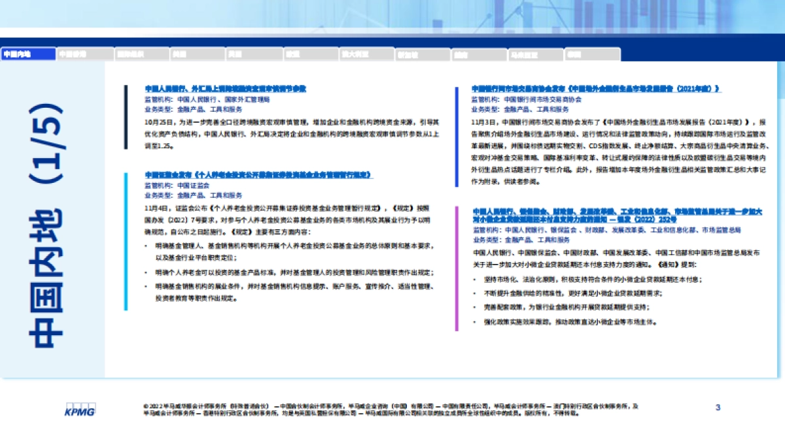The image size is (785, 441).
Task: Switch to the 中国香港 tab
Action: click(84, 54)
